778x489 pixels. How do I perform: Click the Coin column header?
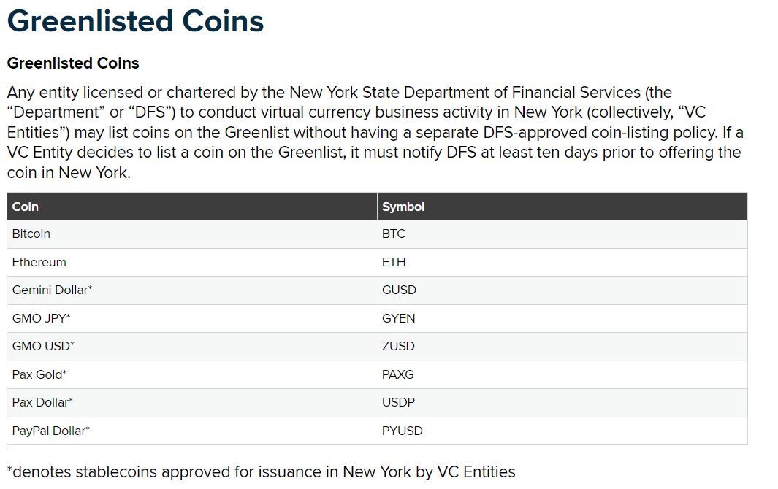coord(26,207)
